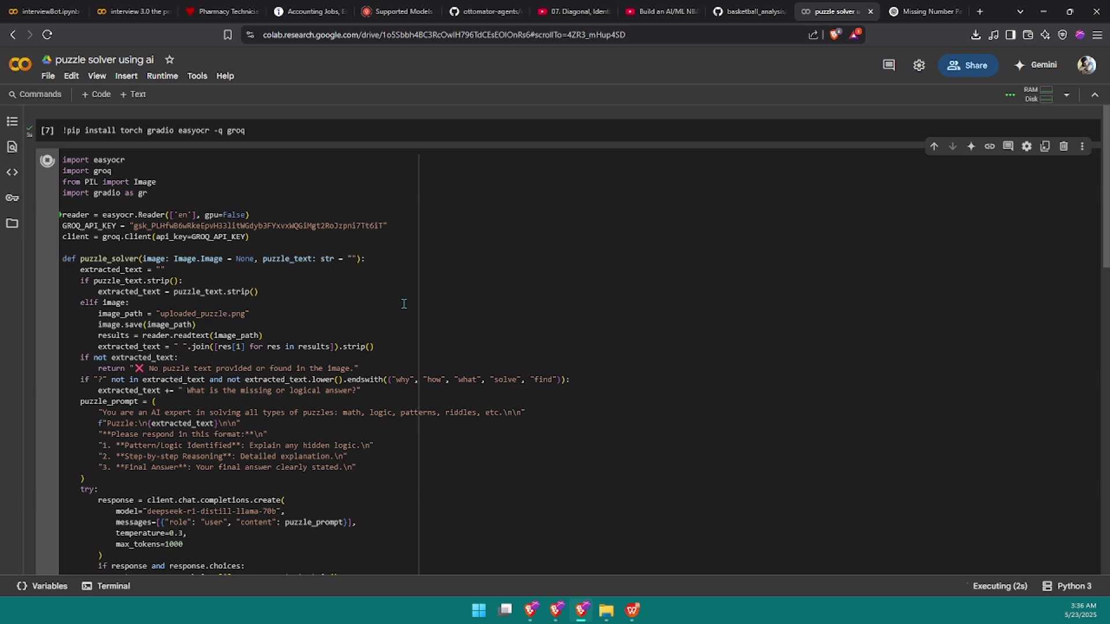Stop the running cell execution
1110x624 pixels.
click(47, 161)
